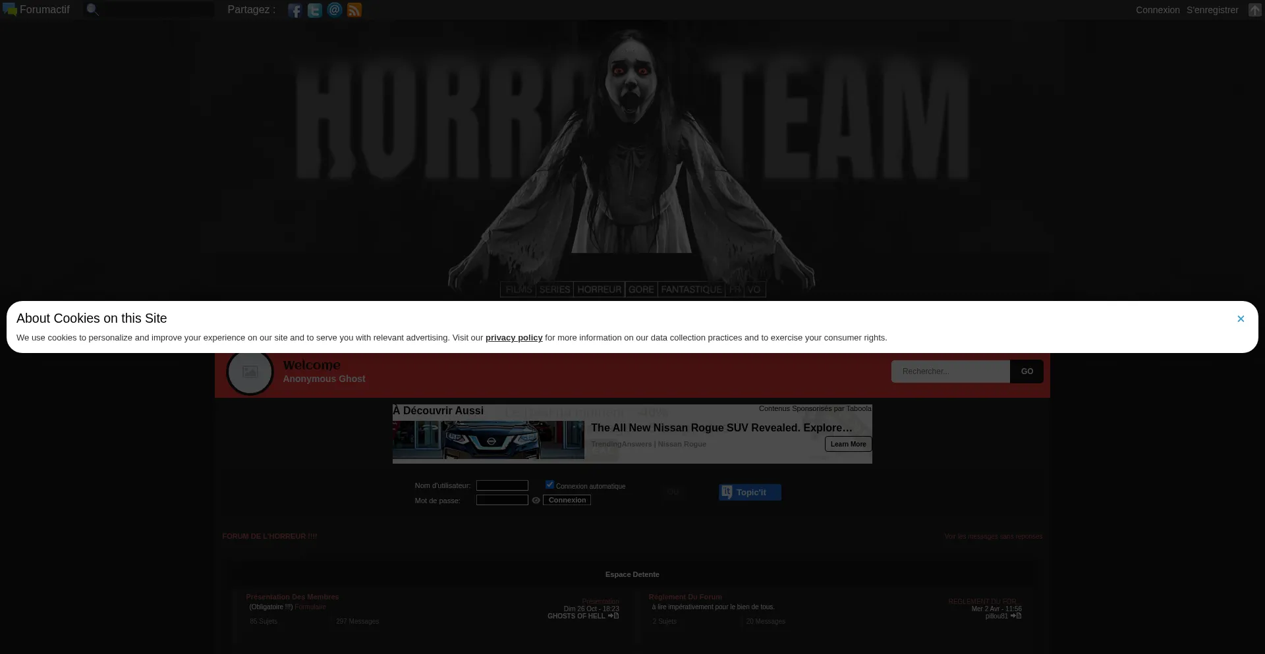
Task: Share the forum on Facebook
Action: (295, 11)
